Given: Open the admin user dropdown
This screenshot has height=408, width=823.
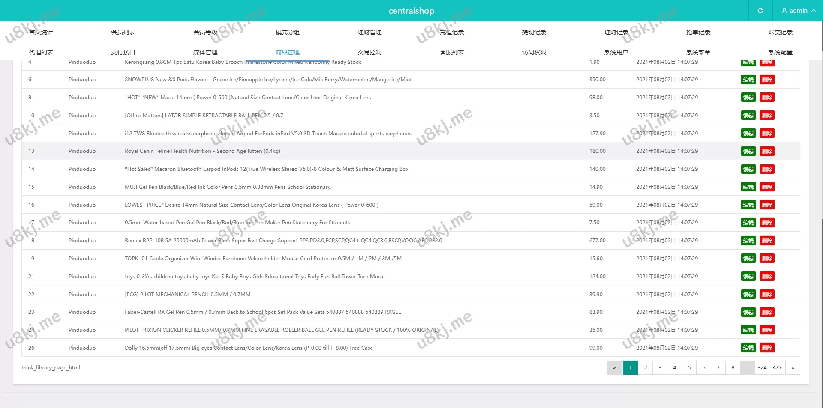Looking at the screenshot, I should pyautogui.click(x=798, y=11).
